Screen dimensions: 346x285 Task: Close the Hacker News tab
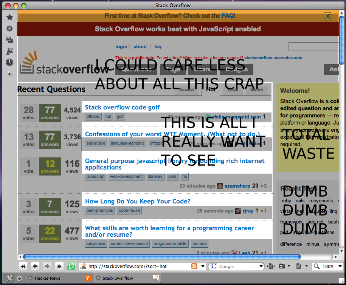click(x=30, y=278)
